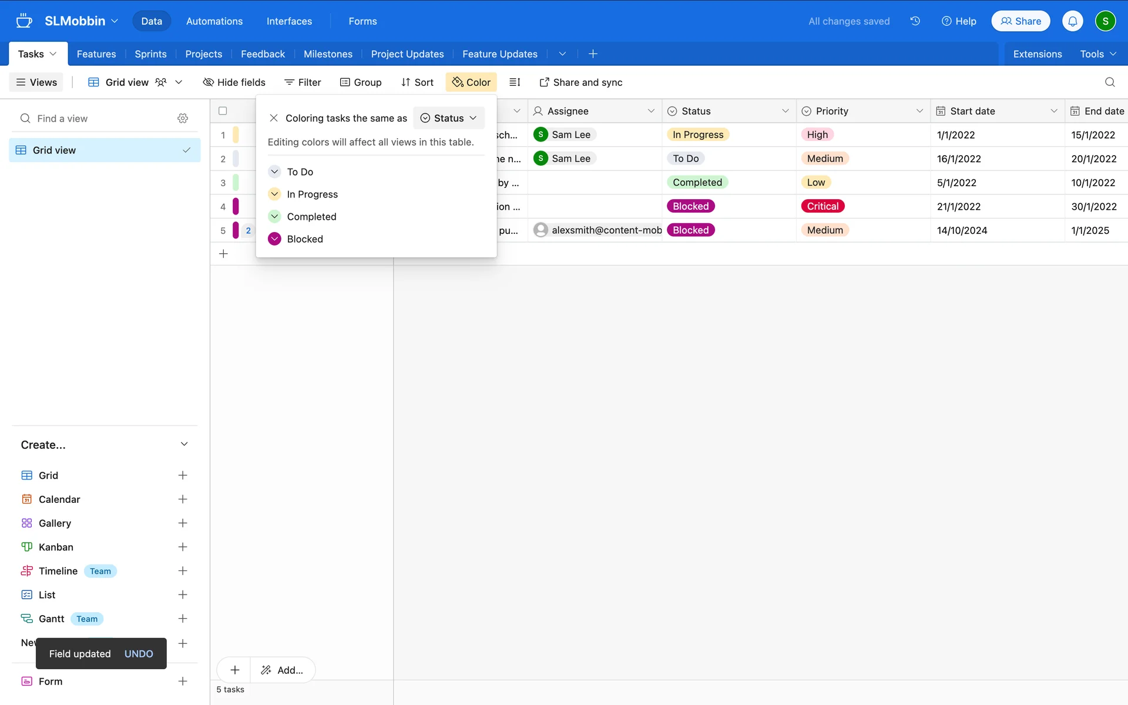Click the notifications bell icon

point(1072,21)
